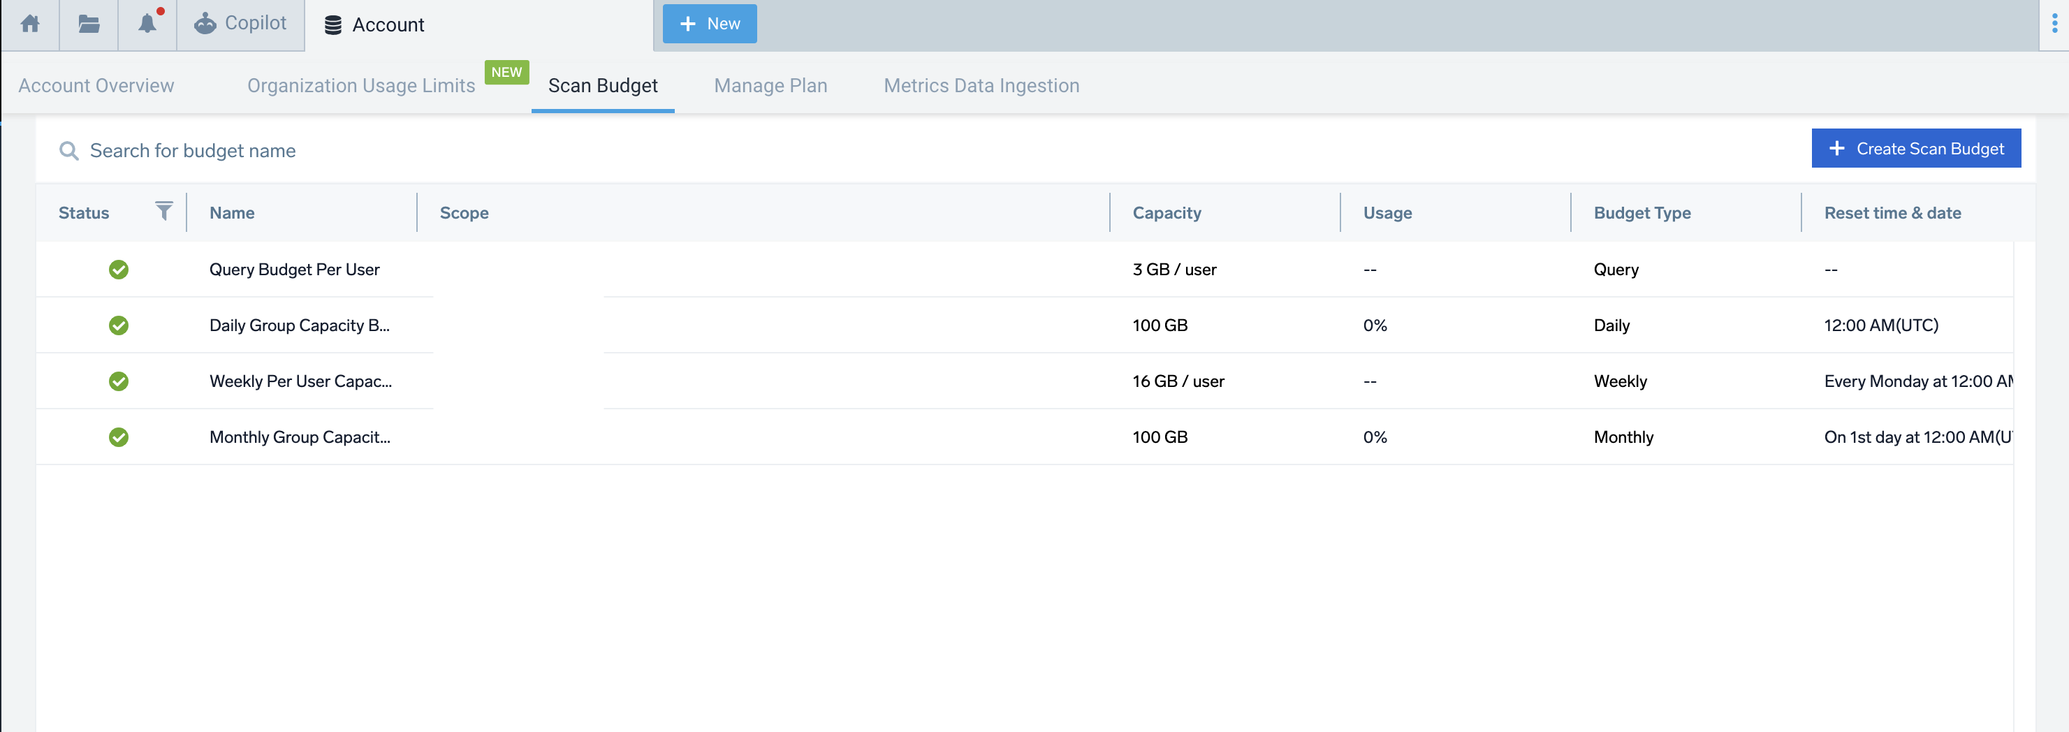Viewport: 2069px width, 732px height.
Task: Sort by Capacity column header
Action: [x=1167, y=213]
